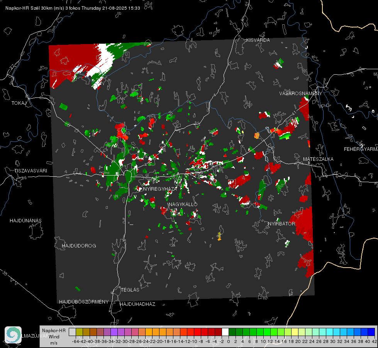Select the NYÍRBÁTOR town label
This screenshot has height=348, width=378.
pos(281,224)
